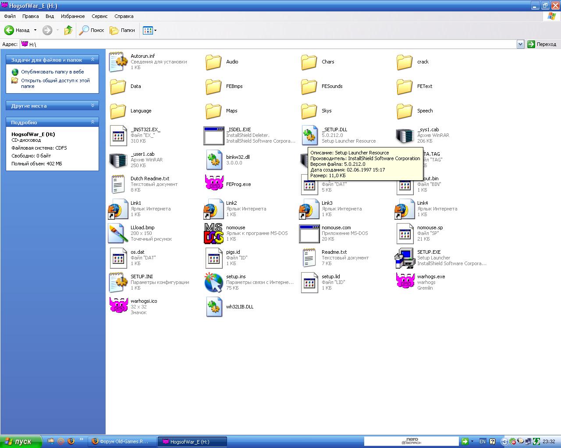Screen dimensions: 561x448
Task: Open the Назад history dropdown arrow
Action: pyautogui.click(x=35, y=30)
